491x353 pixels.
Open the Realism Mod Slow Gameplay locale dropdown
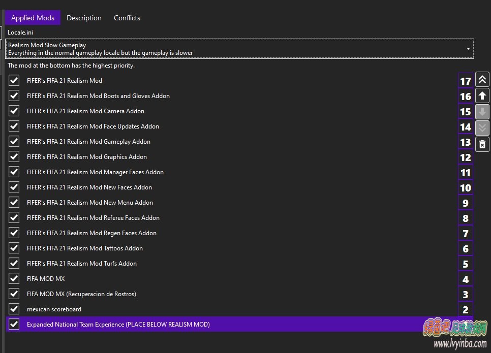click(x=239, y=49)
